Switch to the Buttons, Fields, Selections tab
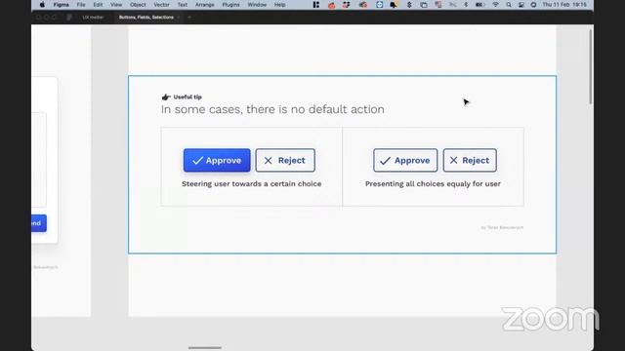Viewport: 625px width, 351px height. (146, 18)
